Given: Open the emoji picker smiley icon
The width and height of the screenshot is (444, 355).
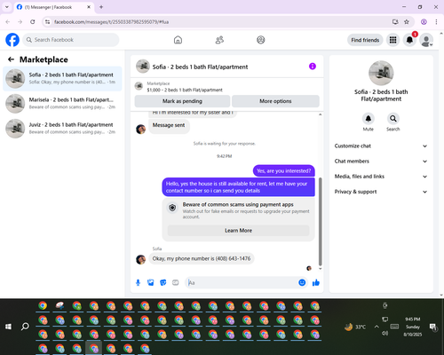Looking at the screenshot, I should (302, 283).
